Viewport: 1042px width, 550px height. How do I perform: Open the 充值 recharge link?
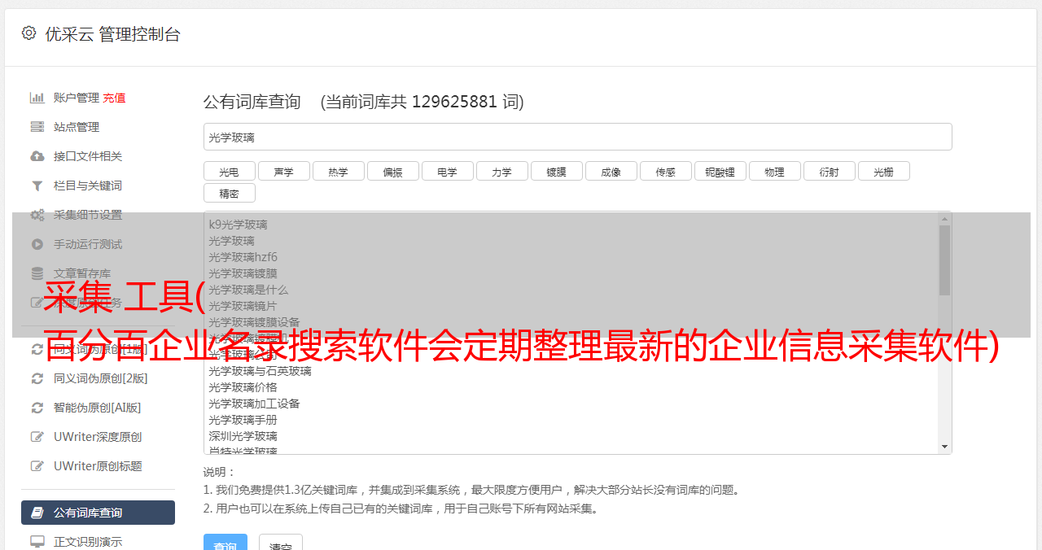coord(114,98)
